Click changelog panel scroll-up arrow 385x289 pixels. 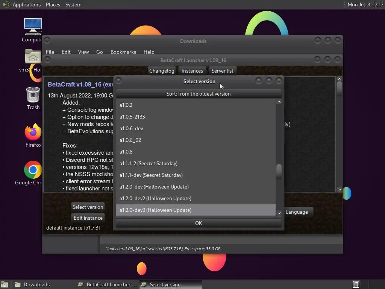coord(340,79)
